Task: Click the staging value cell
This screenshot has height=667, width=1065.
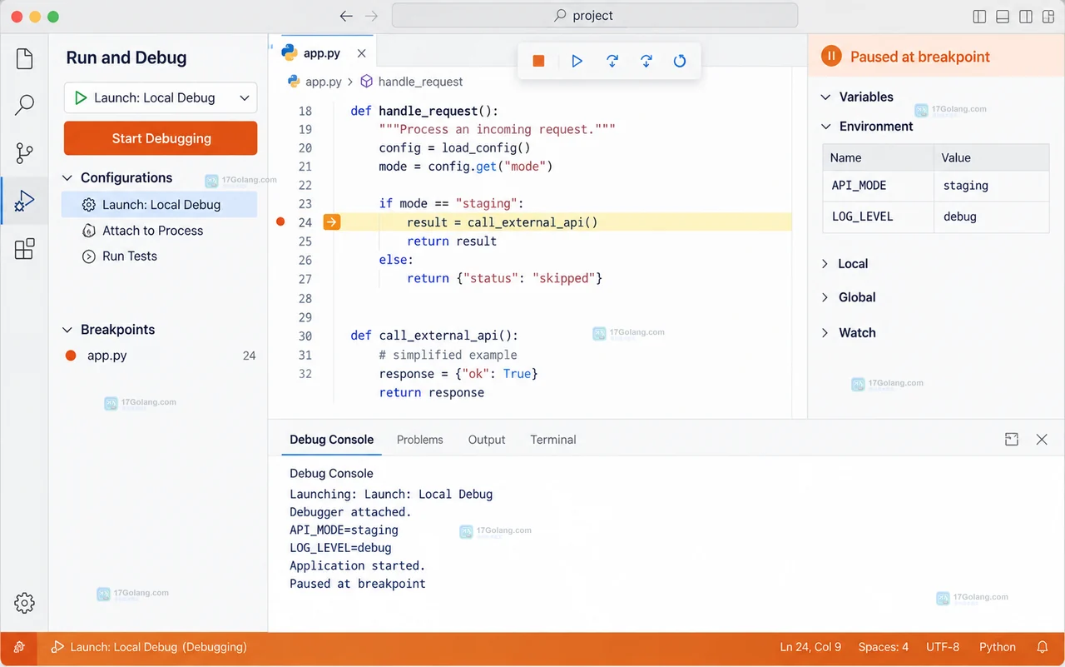Action: (992, 186)
